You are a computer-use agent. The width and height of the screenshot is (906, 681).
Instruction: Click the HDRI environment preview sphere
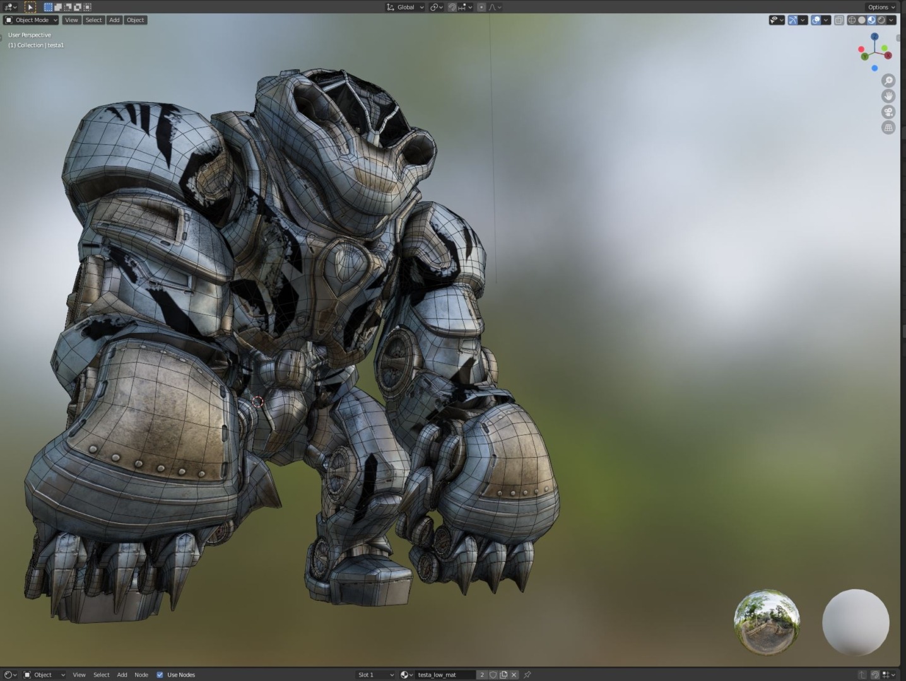tap(767, 622)
